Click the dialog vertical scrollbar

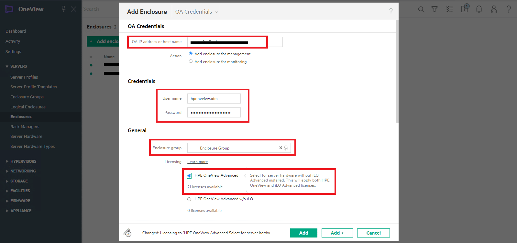(x=397, y=71)
